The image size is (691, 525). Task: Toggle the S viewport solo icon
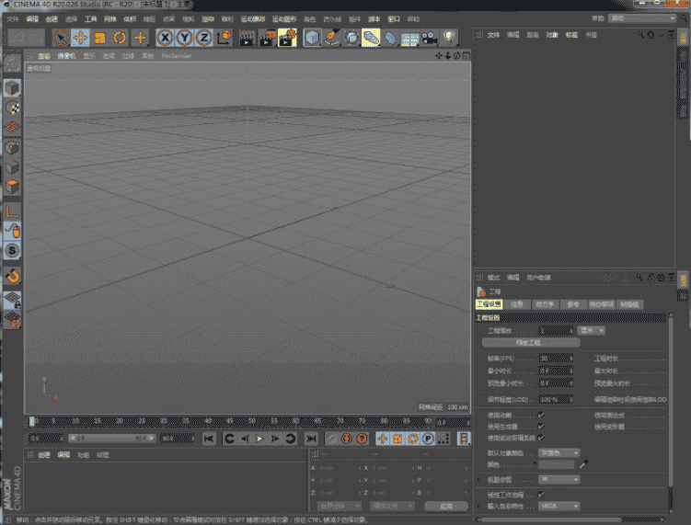[12, 251]
